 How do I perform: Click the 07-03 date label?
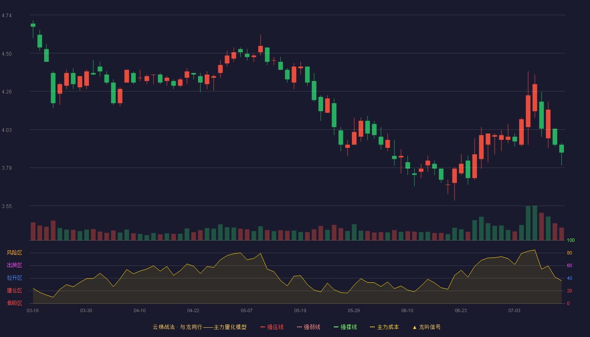514,310
